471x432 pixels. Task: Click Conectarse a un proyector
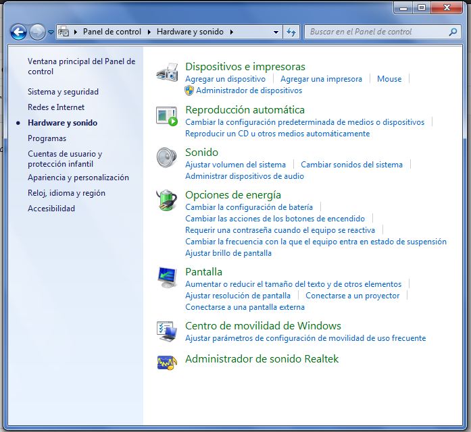pos(352,296)
